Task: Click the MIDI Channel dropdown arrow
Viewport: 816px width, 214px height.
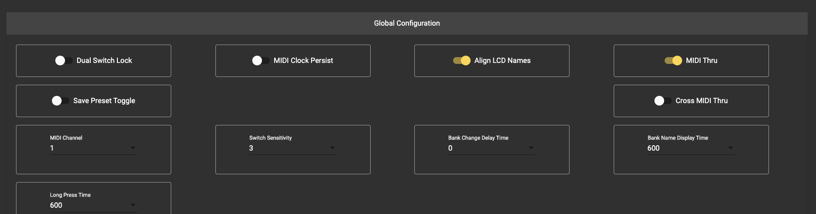Action: point(133,148)
